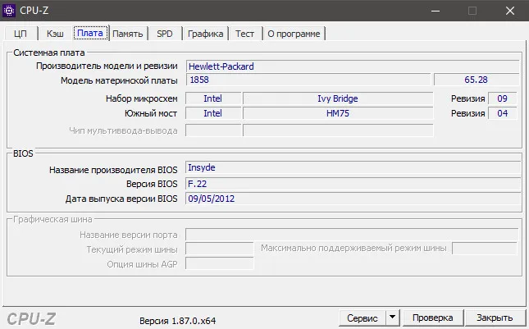
Task: Close the CPU-Z window with X
Action: click(x=510, y=11)
